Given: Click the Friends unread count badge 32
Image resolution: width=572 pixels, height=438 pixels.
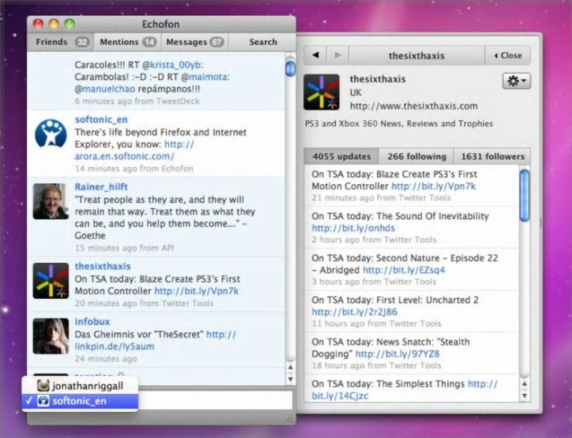Looking at the screenshot, I should coord(82,42).
